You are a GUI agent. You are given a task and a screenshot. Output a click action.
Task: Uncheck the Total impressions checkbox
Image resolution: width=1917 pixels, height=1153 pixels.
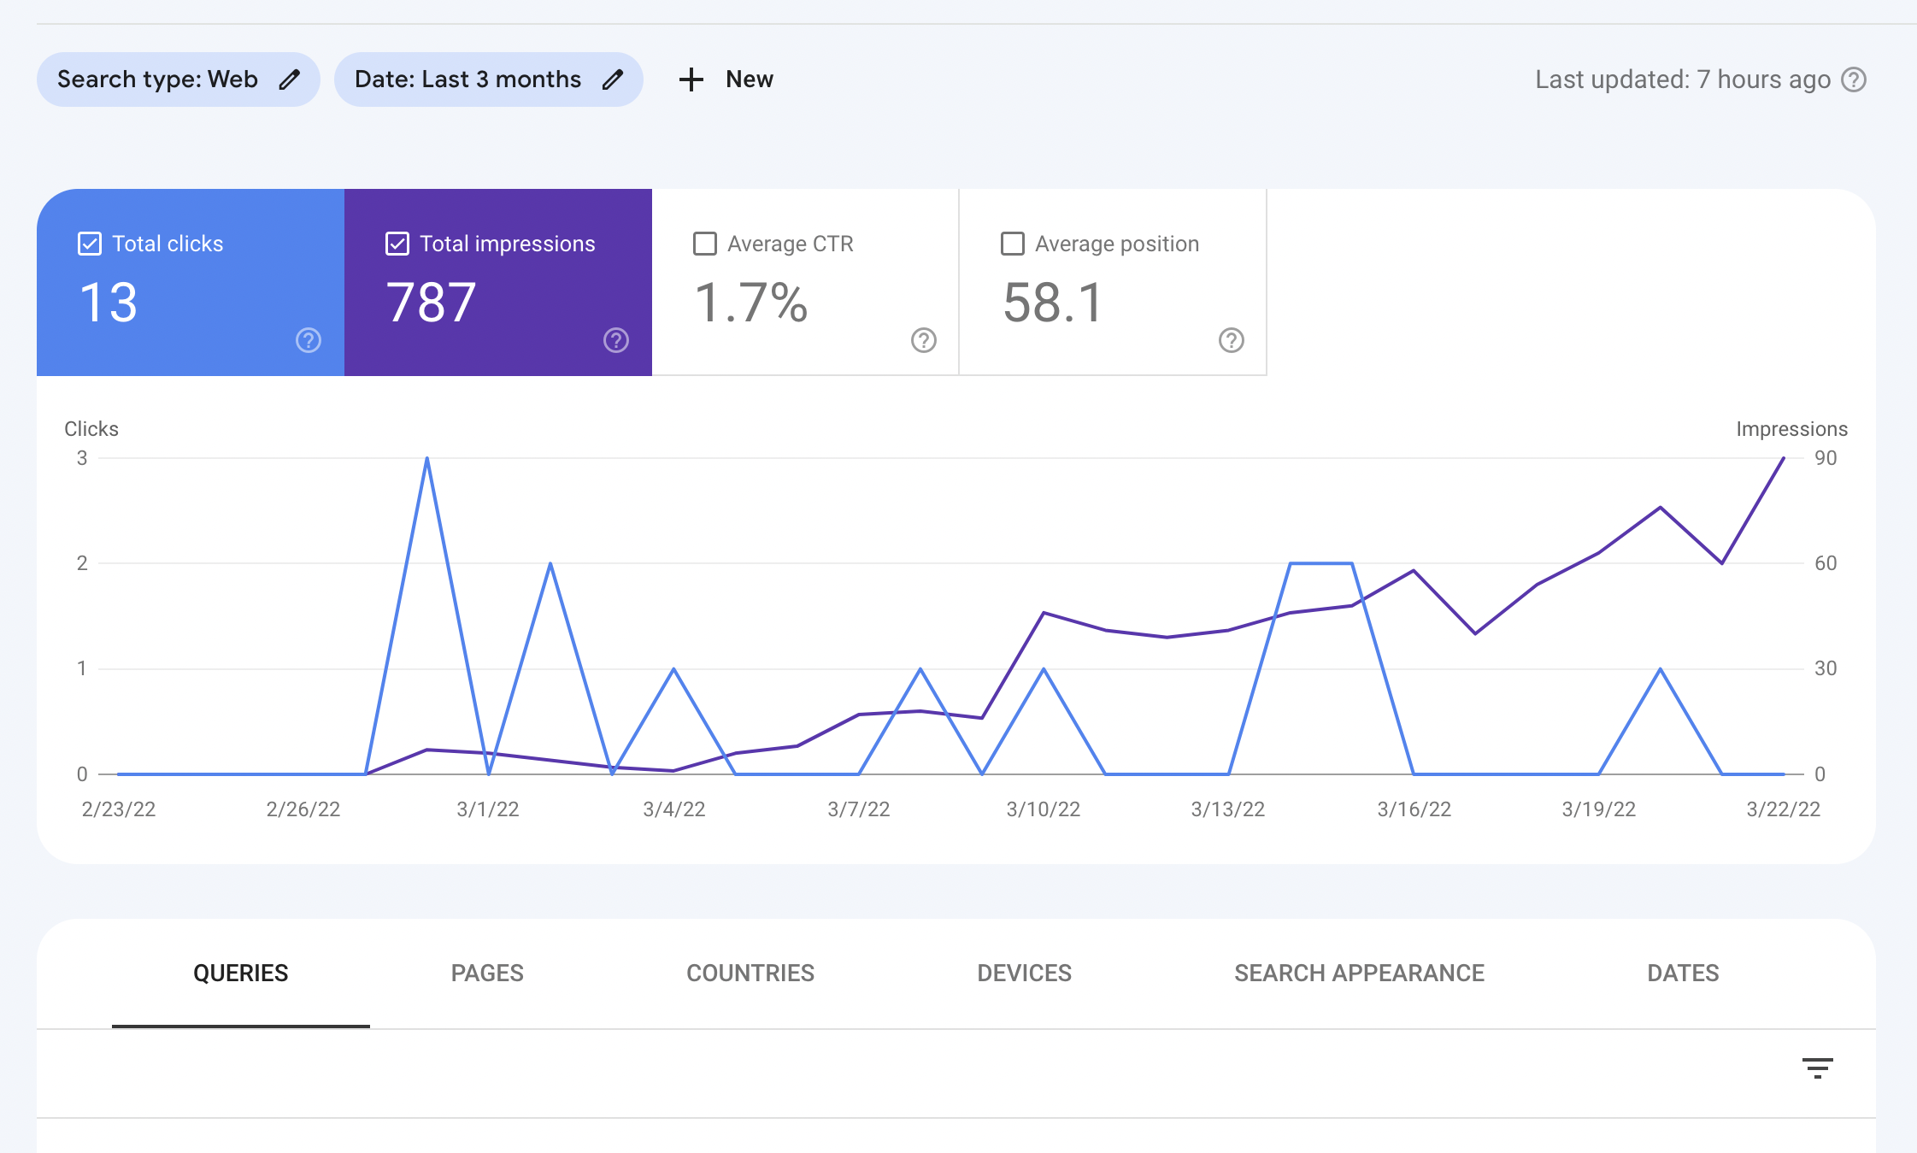point(397,244)
